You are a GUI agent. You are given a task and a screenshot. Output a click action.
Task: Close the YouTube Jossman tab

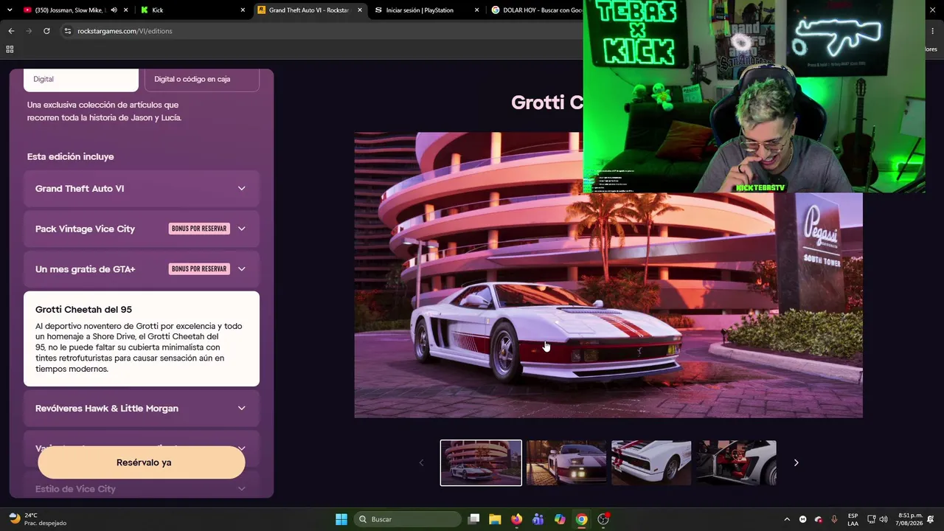point(126,10)
